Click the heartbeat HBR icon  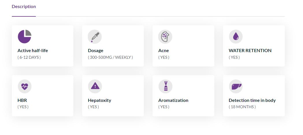pyautogui.click(x=25, y=86)
